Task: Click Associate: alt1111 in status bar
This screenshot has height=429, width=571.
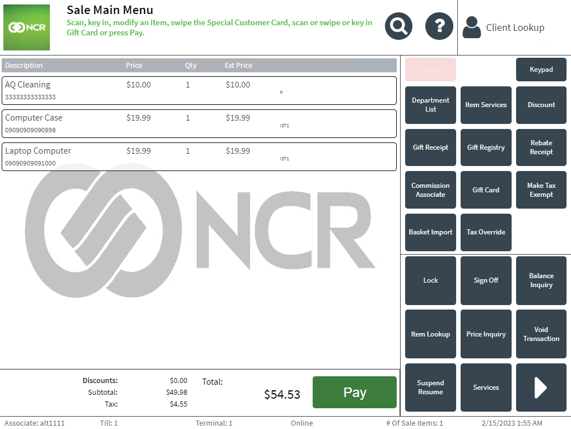Action: tap(34, 423)
